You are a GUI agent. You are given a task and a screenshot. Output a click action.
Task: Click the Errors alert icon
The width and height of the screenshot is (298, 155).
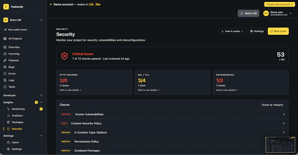coord(5,74)
